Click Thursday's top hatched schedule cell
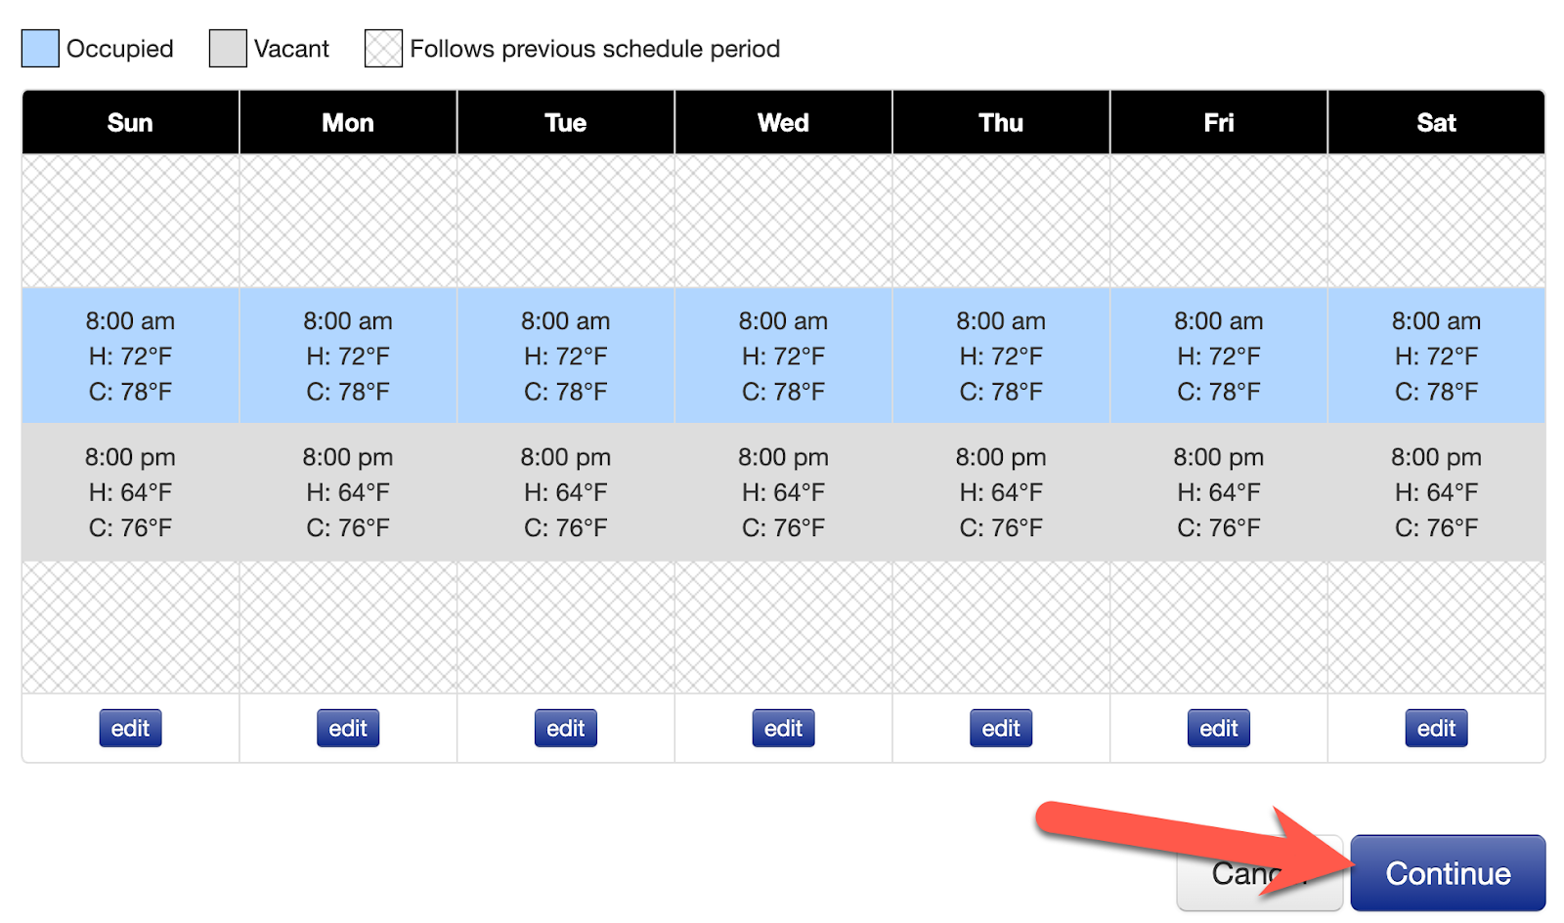The image size is (1564, 923). pyautogui.click(x=1001, y=221)
